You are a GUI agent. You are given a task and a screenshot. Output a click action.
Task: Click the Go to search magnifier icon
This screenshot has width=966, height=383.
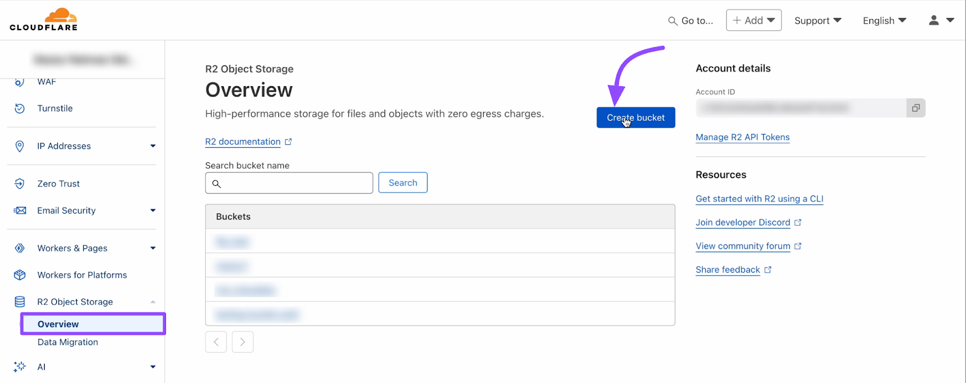pyautogui.click(x=673, y=21)
